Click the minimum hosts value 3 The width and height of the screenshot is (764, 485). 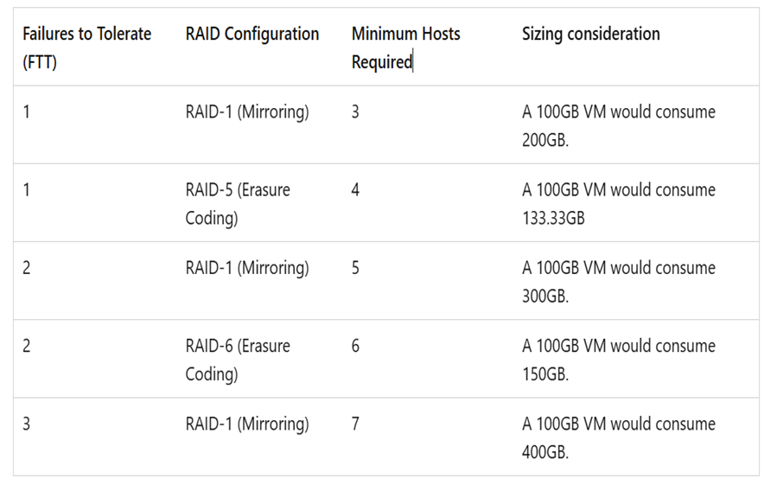pos(355,112)
